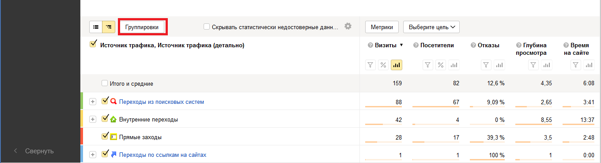Click filter icon under Визиты column
This screenshot has height=163, width=601.
370,65
